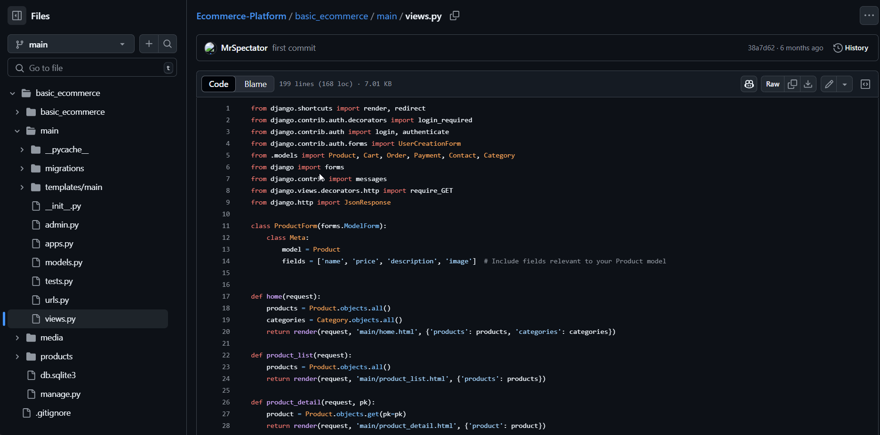Select views.py in the file tree
Screen dimensions: 880x435
tap(88, 319)
